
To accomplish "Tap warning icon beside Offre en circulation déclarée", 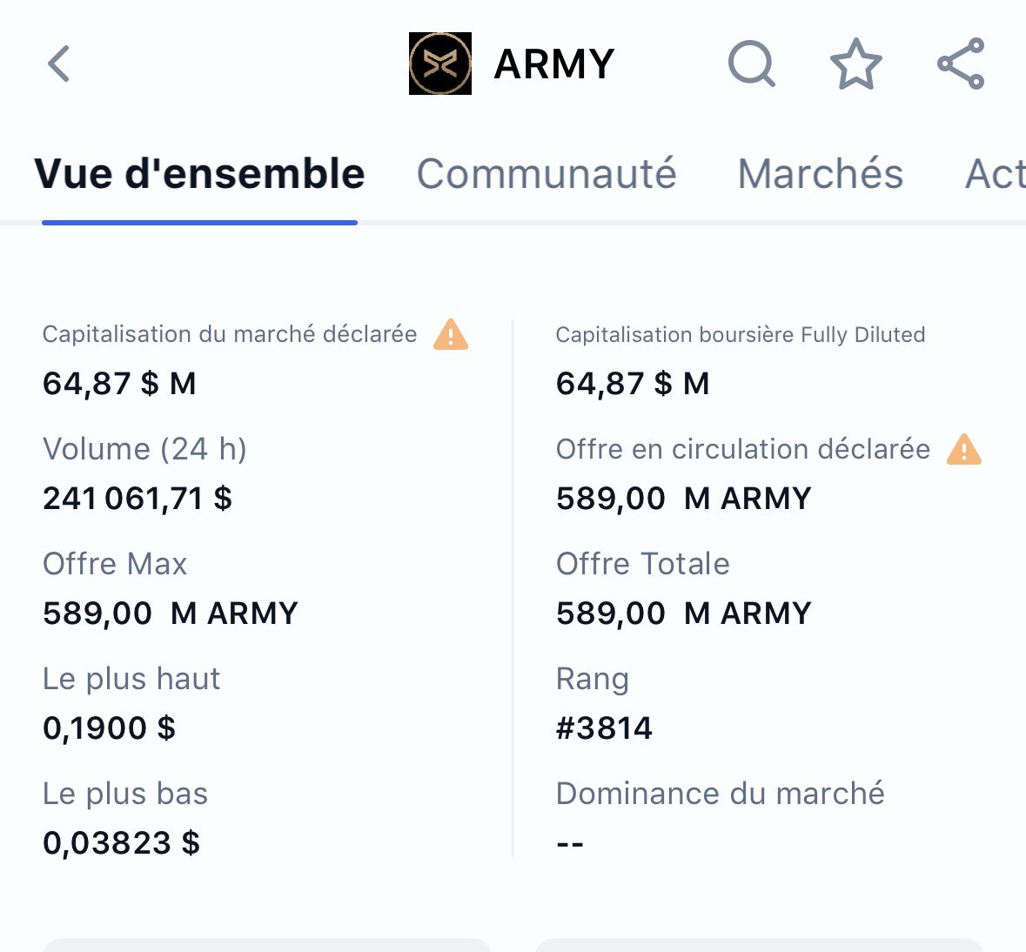I will coord(964,449).
